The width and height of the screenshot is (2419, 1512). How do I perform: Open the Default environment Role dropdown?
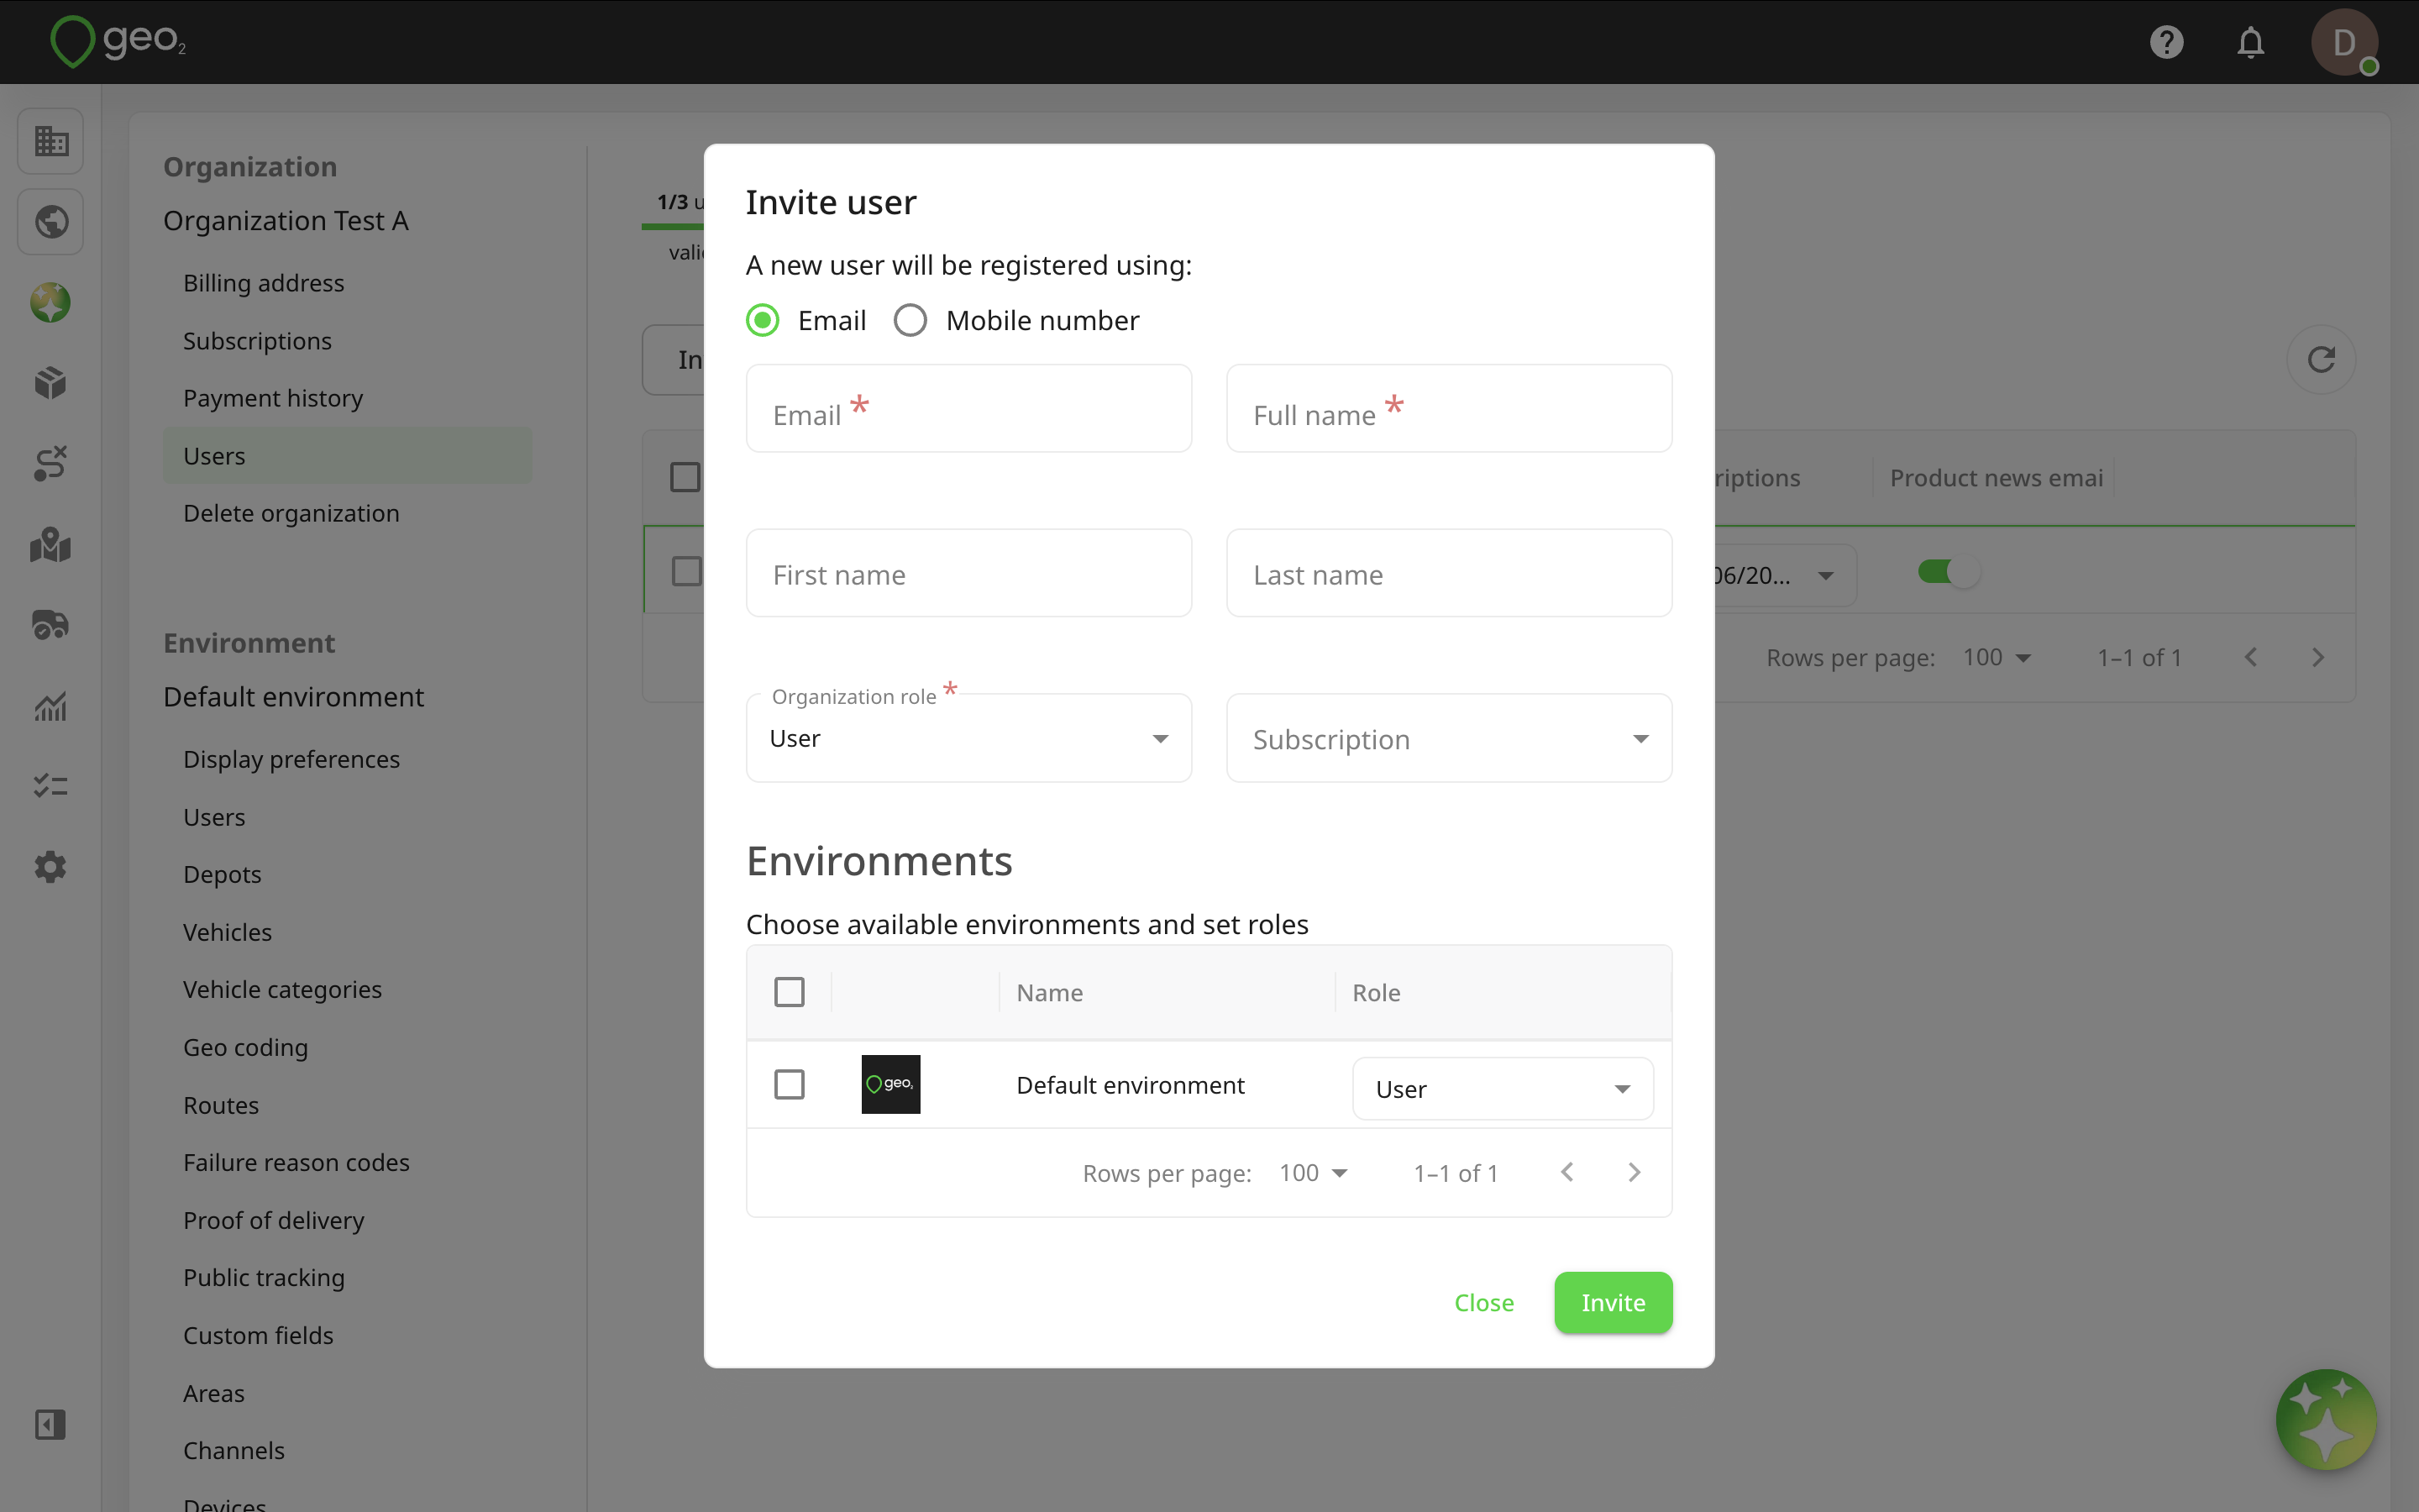tap(1503, 1088)
